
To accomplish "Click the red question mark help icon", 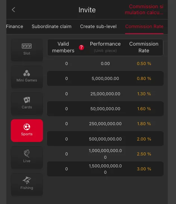I will pos(81,47).
